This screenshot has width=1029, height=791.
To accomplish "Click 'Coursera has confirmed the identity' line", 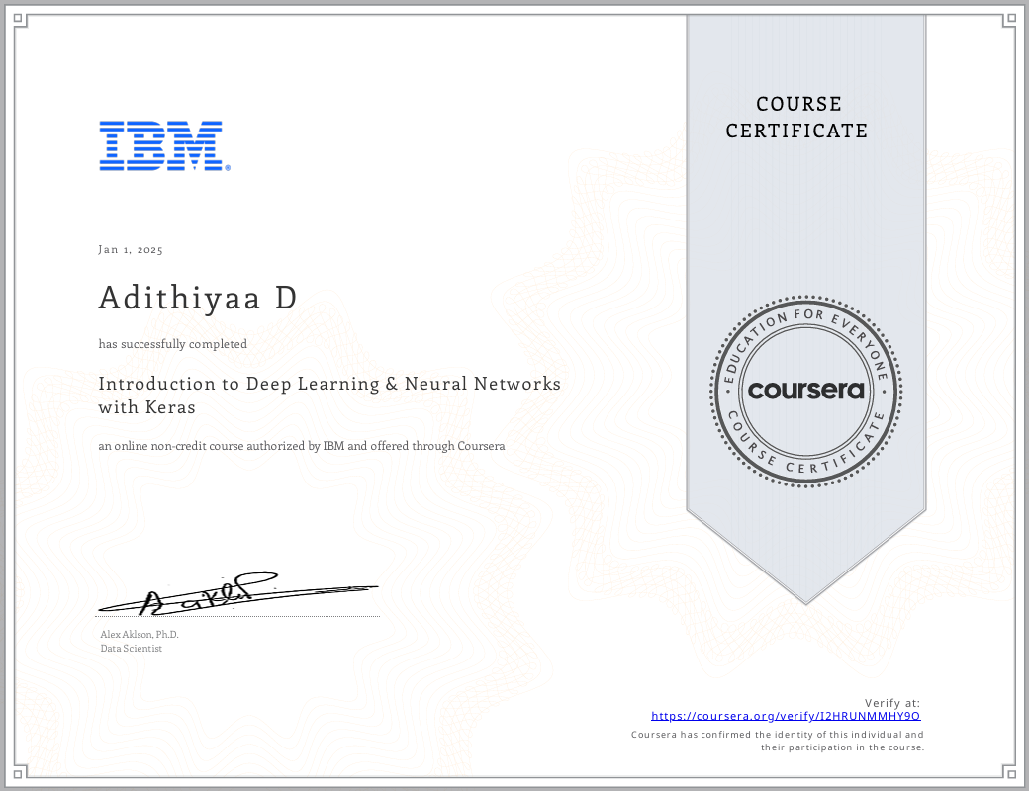I will tap(777, 735).
